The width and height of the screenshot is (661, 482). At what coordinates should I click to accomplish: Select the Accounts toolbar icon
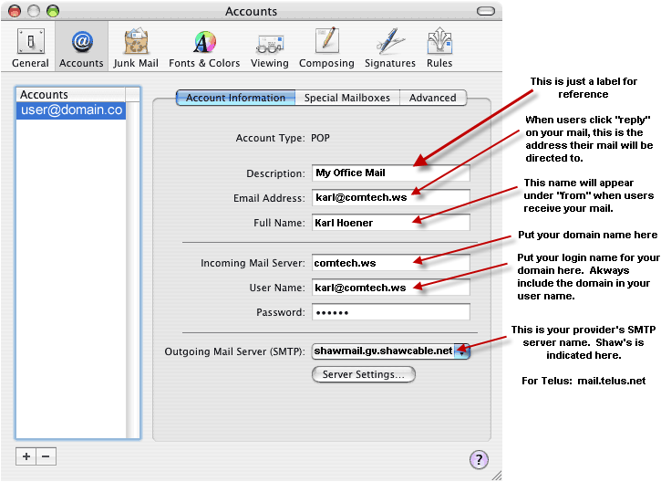tap(81, 47)
